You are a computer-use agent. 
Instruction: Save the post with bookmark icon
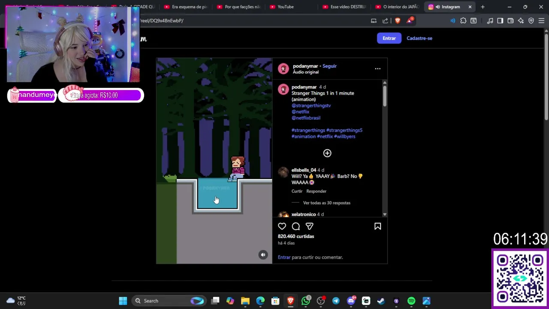(x=377, y=226)
